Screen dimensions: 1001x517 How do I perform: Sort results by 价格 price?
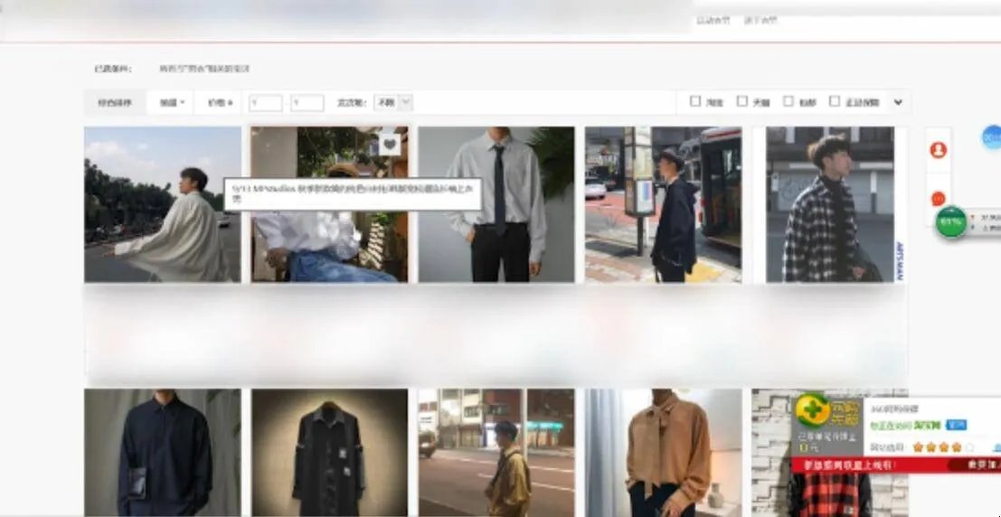(x=221, y=102)
